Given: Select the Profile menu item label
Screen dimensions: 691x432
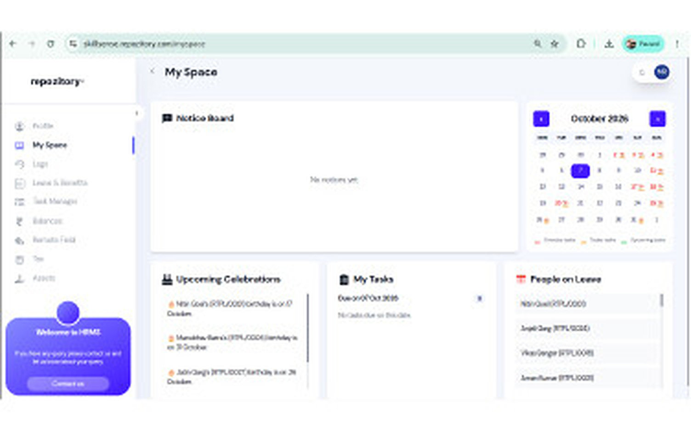Looking at the screenshot, I should [43, 126].
